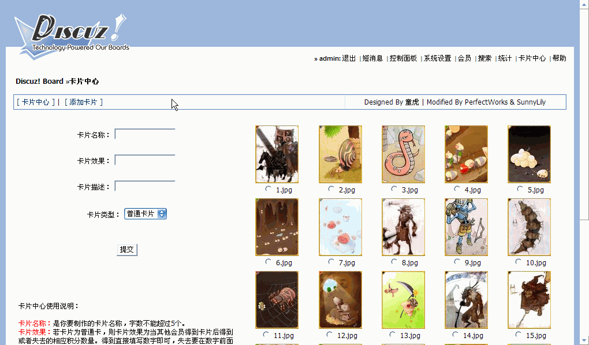Image resolution: width=589 pixels, height=345 pixels.
Task: Open 卡片中心 in the top navigation menu
Action: (x=532, y=58)
